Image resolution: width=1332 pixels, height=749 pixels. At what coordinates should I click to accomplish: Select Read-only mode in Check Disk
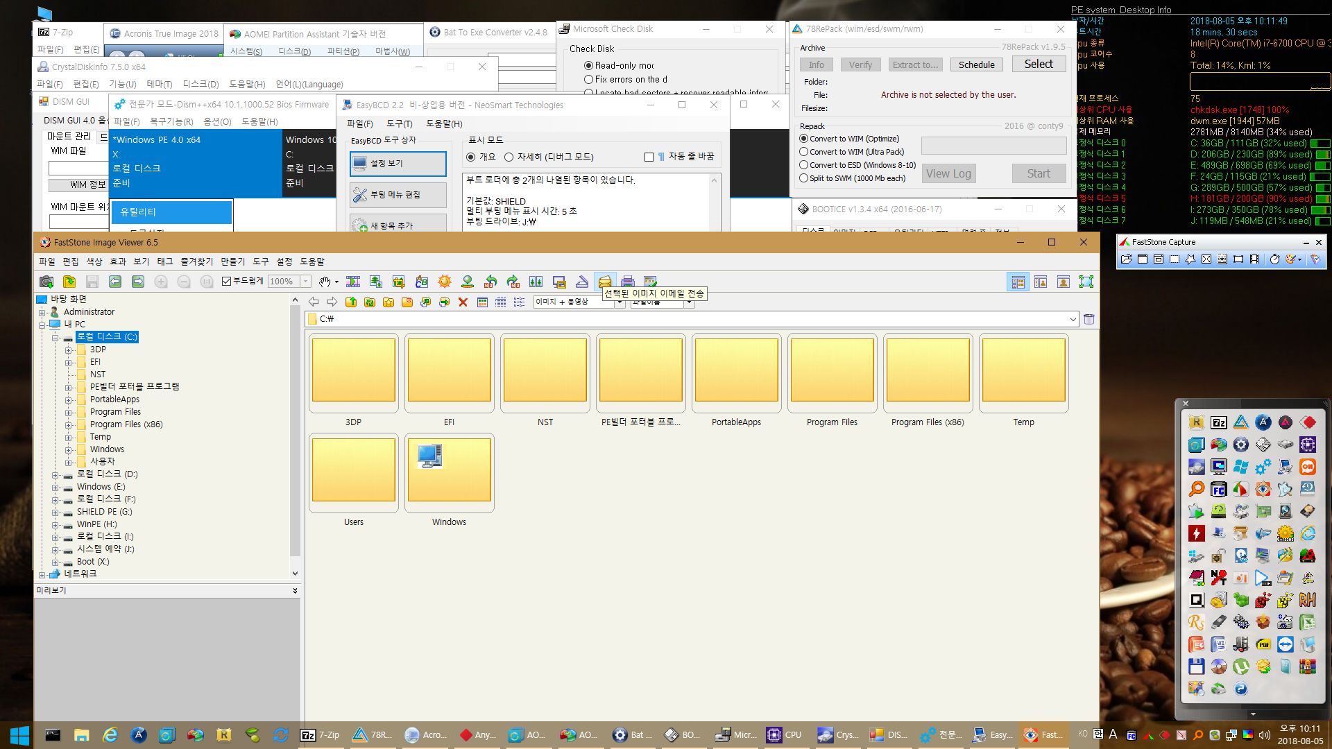pos(589,65)
